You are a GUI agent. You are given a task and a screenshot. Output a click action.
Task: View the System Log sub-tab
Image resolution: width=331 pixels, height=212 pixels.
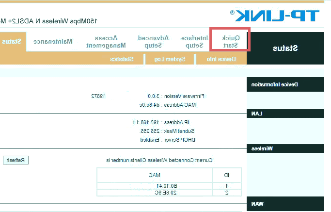169,59
